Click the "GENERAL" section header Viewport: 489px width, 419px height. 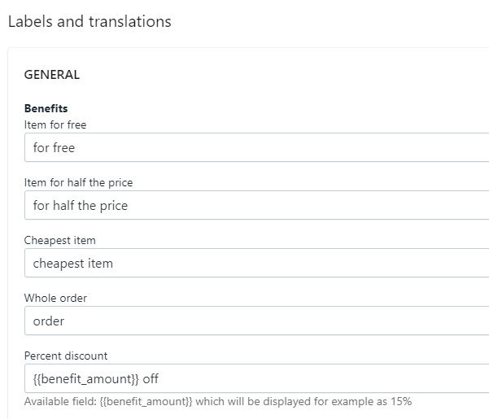52,75
